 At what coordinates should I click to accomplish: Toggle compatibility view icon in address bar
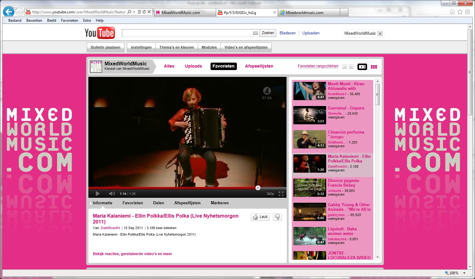[x=140, y=12]
